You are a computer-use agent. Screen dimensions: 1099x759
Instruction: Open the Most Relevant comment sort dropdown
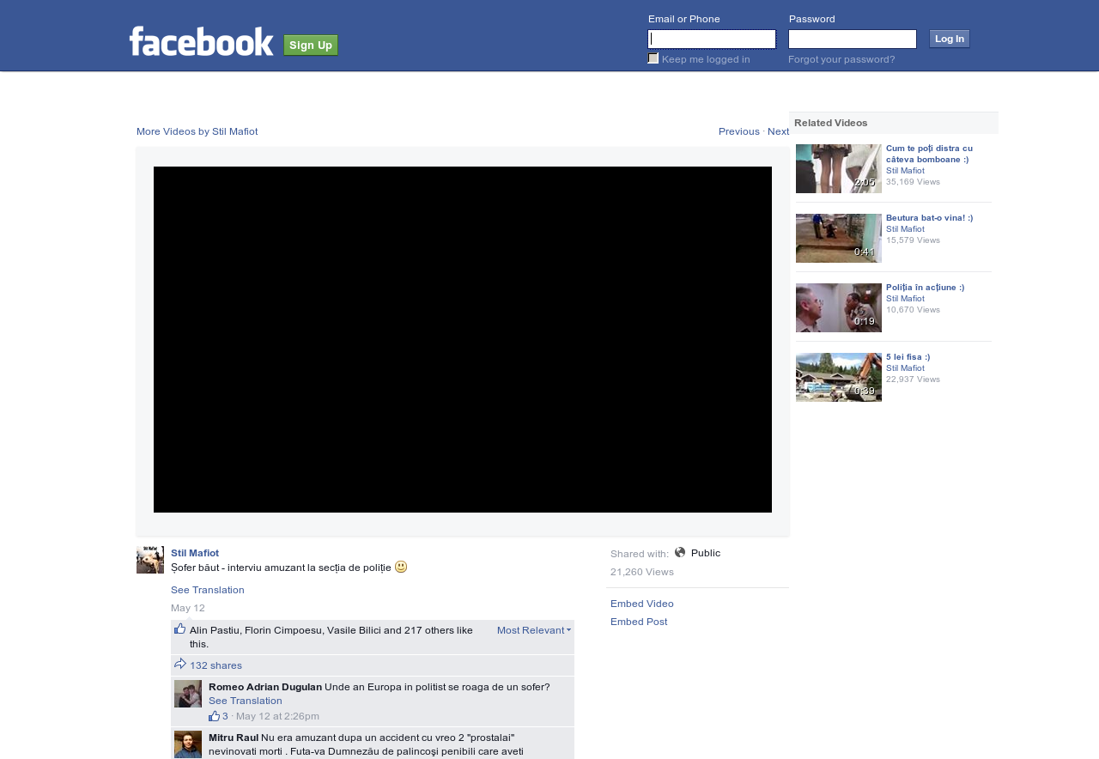534,630
